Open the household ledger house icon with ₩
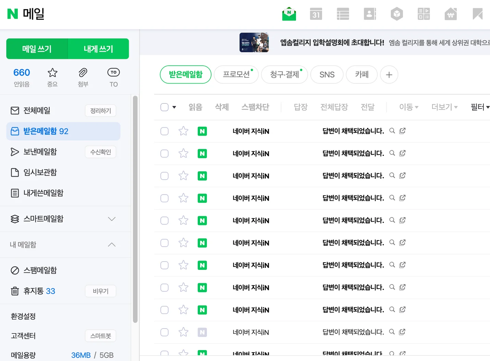The height and width of the screenshot is (361, 490). click(x=451, y=14)
